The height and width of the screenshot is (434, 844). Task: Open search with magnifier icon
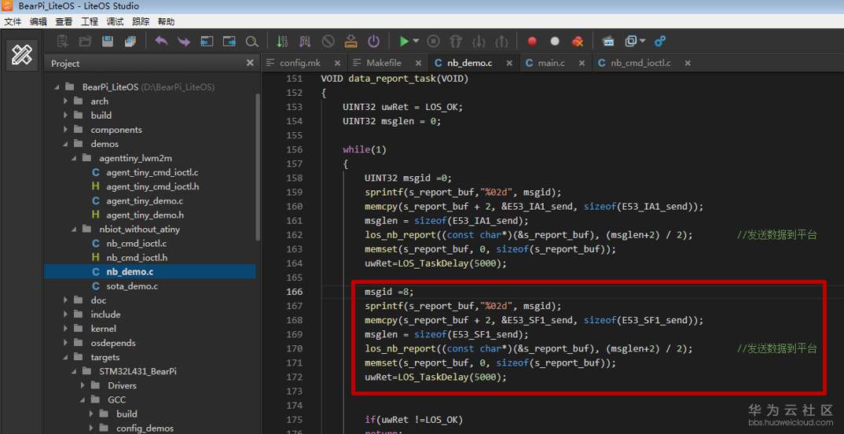click(x=252, y=42)
